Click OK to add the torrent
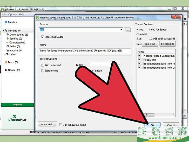Screen dimensions: 189x142 point(152,125)
